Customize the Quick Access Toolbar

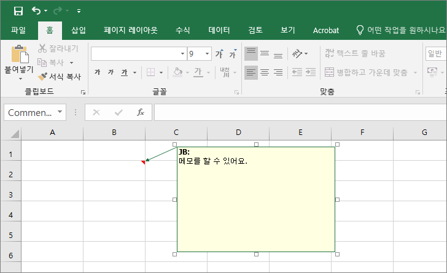pos(79,11)
